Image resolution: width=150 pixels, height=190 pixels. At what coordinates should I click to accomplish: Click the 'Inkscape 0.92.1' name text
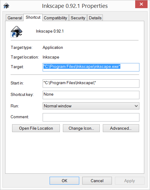[50, 31]
